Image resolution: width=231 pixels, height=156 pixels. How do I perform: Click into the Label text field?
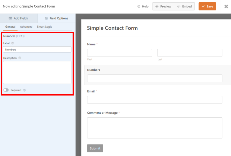[x=37, y=49]
